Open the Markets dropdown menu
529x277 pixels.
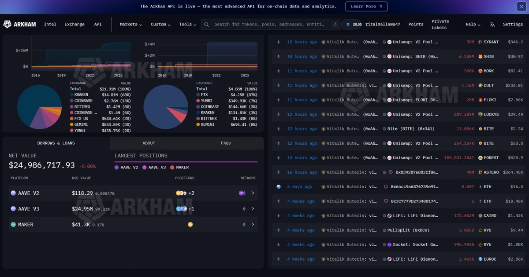pos(130,25)
